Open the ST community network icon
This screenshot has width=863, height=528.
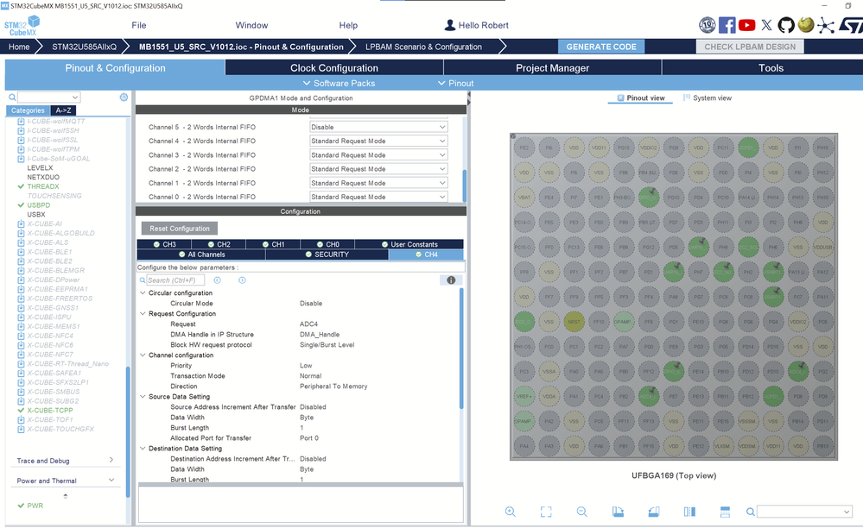(826, 25)
